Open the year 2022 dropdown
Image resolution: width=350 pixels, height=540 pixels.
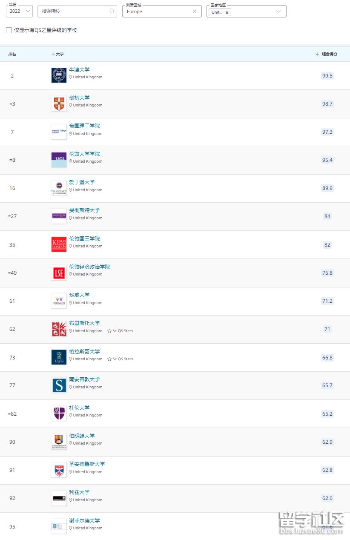coord(19,11)
